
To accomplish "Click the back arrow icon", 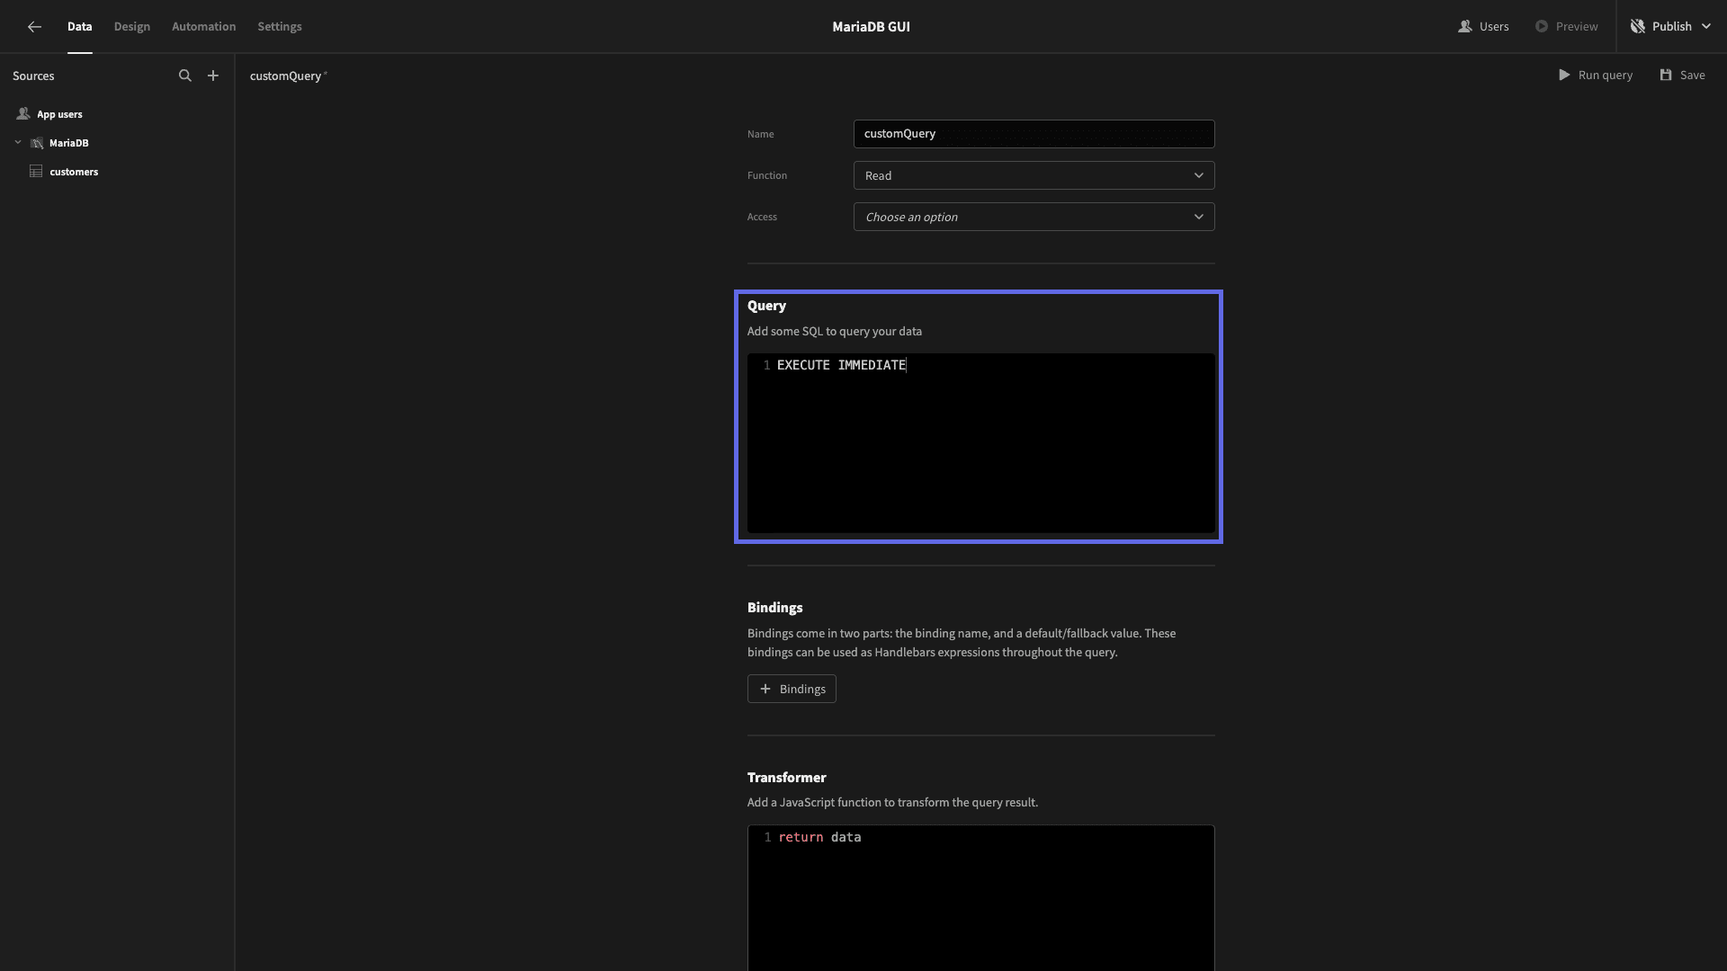I will pyautogui.click(x=34, y=27).
